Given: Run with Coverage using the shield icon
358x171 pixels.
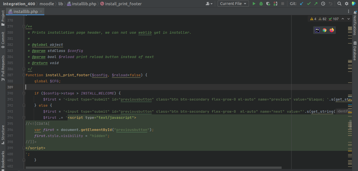Looking at the screenshot, I should coord(268,4).
